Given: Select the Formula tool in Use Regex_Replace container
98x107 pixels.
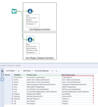Looking at the screenshot, I should tap(30, 40).
